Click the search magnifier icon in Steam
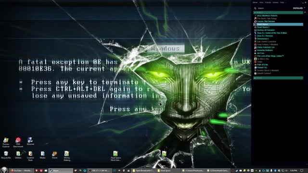 tap(255, 8)
